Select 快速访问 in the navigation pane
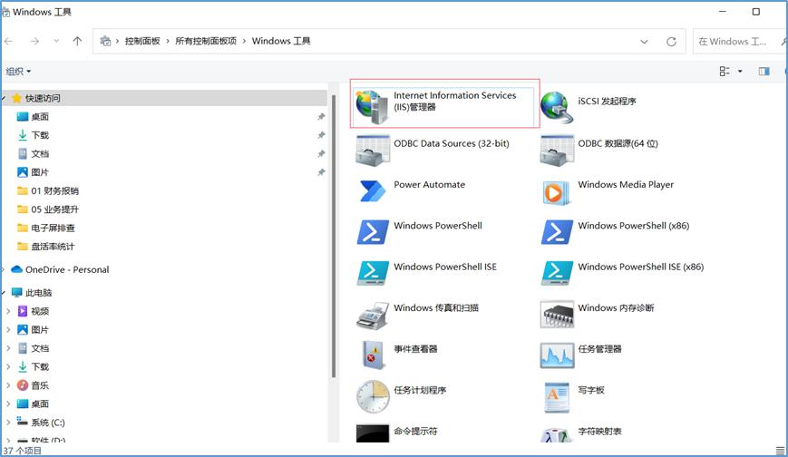The height and width of the screenshot is (457, 788). click(x=165, y=98)
